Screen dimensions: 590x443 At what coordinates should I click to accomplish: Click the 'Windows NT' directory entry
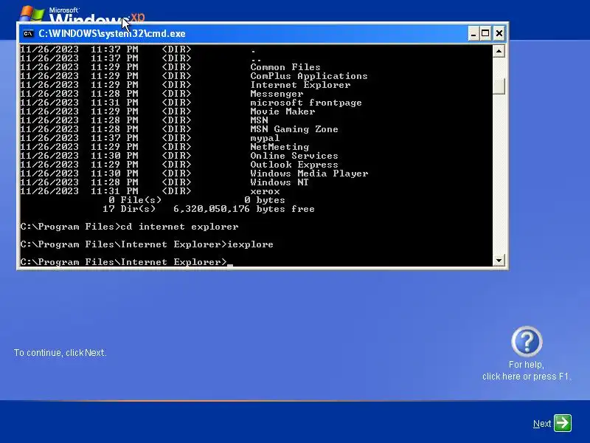[280, 182]
